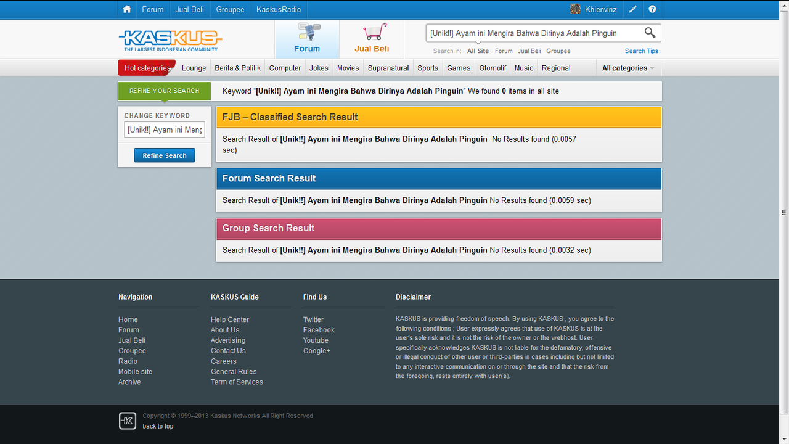Open footer Mobile site link

[x=135, y=372]
